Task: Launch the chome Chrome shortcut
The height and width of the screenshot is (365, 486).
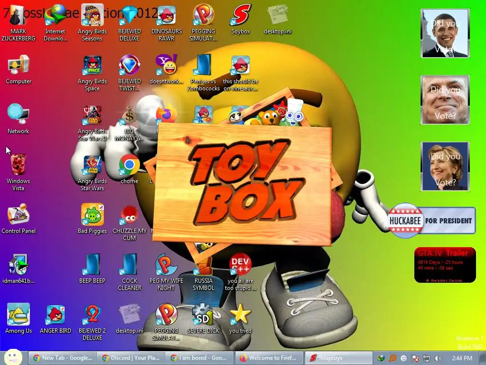Action: click(x=130, y=170)
